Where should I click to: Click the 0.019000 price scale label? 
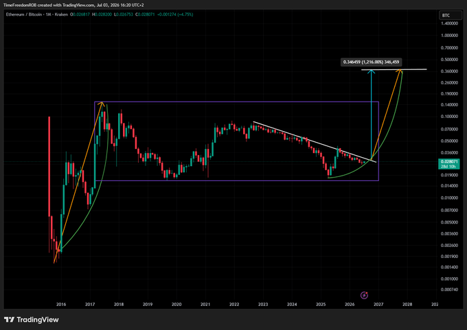click(x=449, y=175)
